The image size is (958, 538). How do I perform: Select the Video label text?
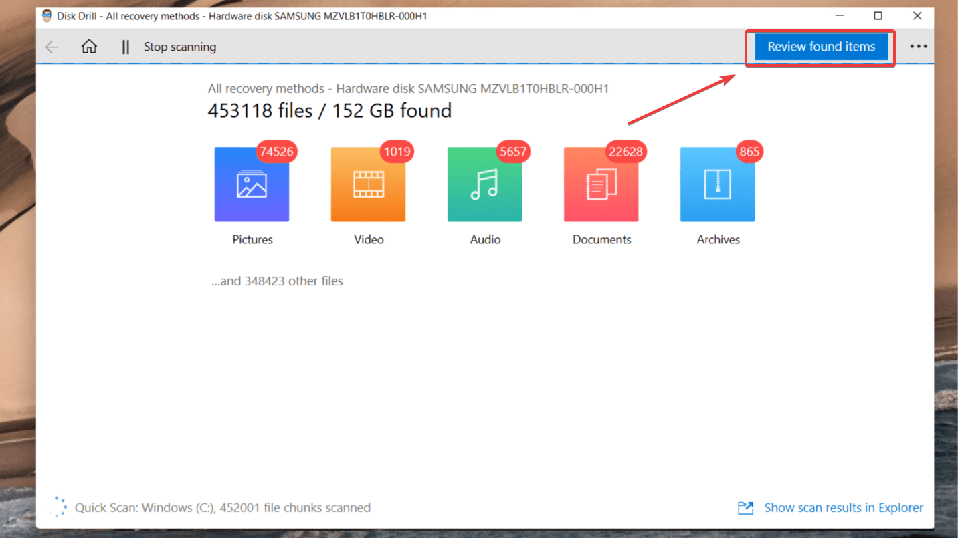[369, 239]
